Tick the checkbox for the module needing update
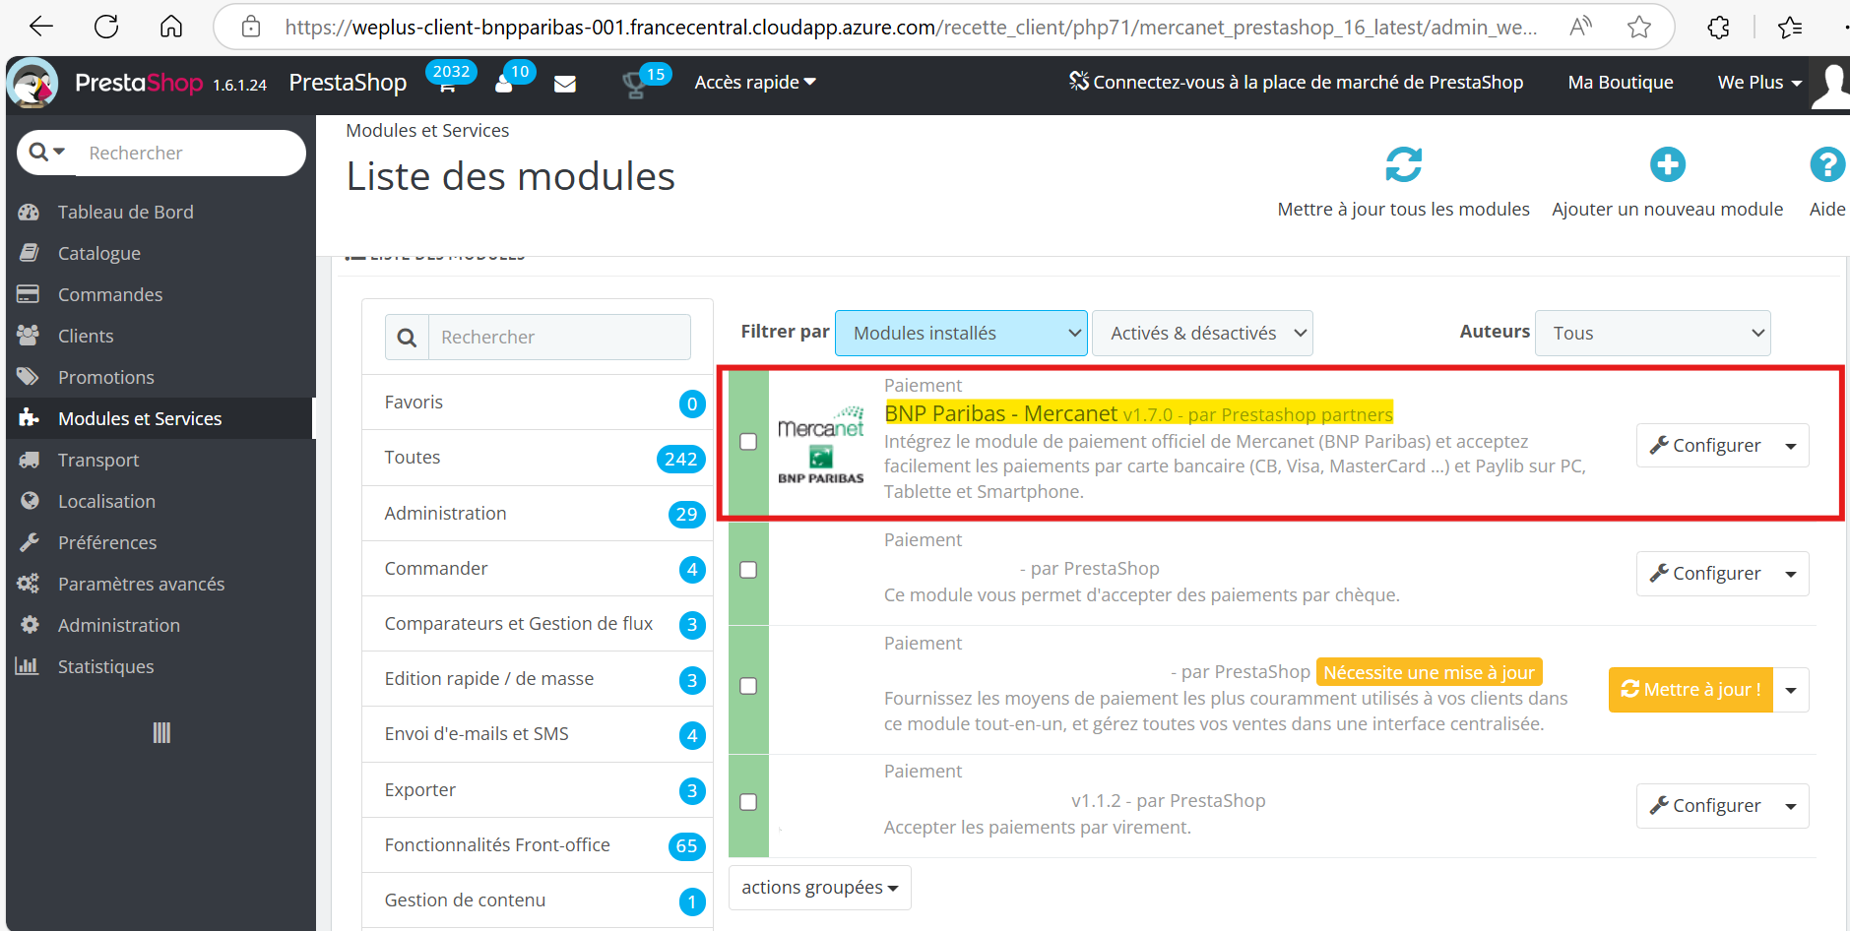Viewport: 1850px width, 931px height. coord(748,686)
